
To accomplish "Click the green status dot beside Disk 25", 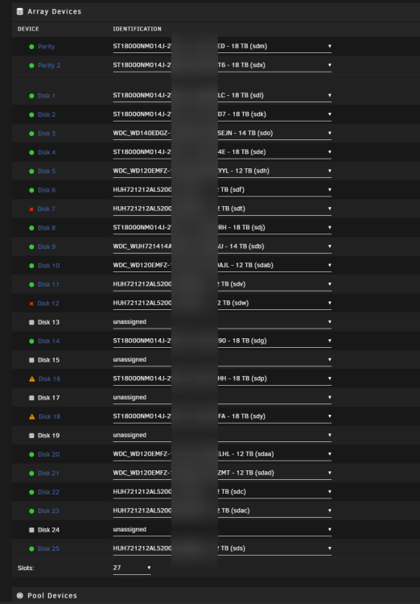I will (31, 549).
